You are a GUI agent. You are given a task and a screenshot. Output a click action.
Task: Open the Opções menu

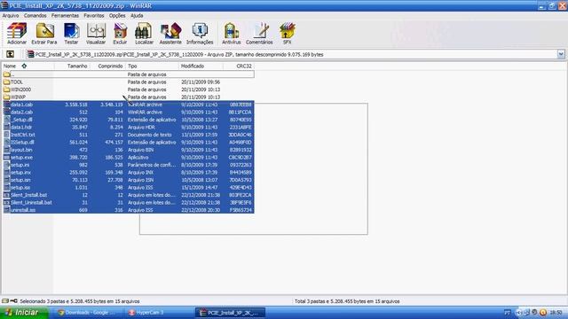[117, 16]
